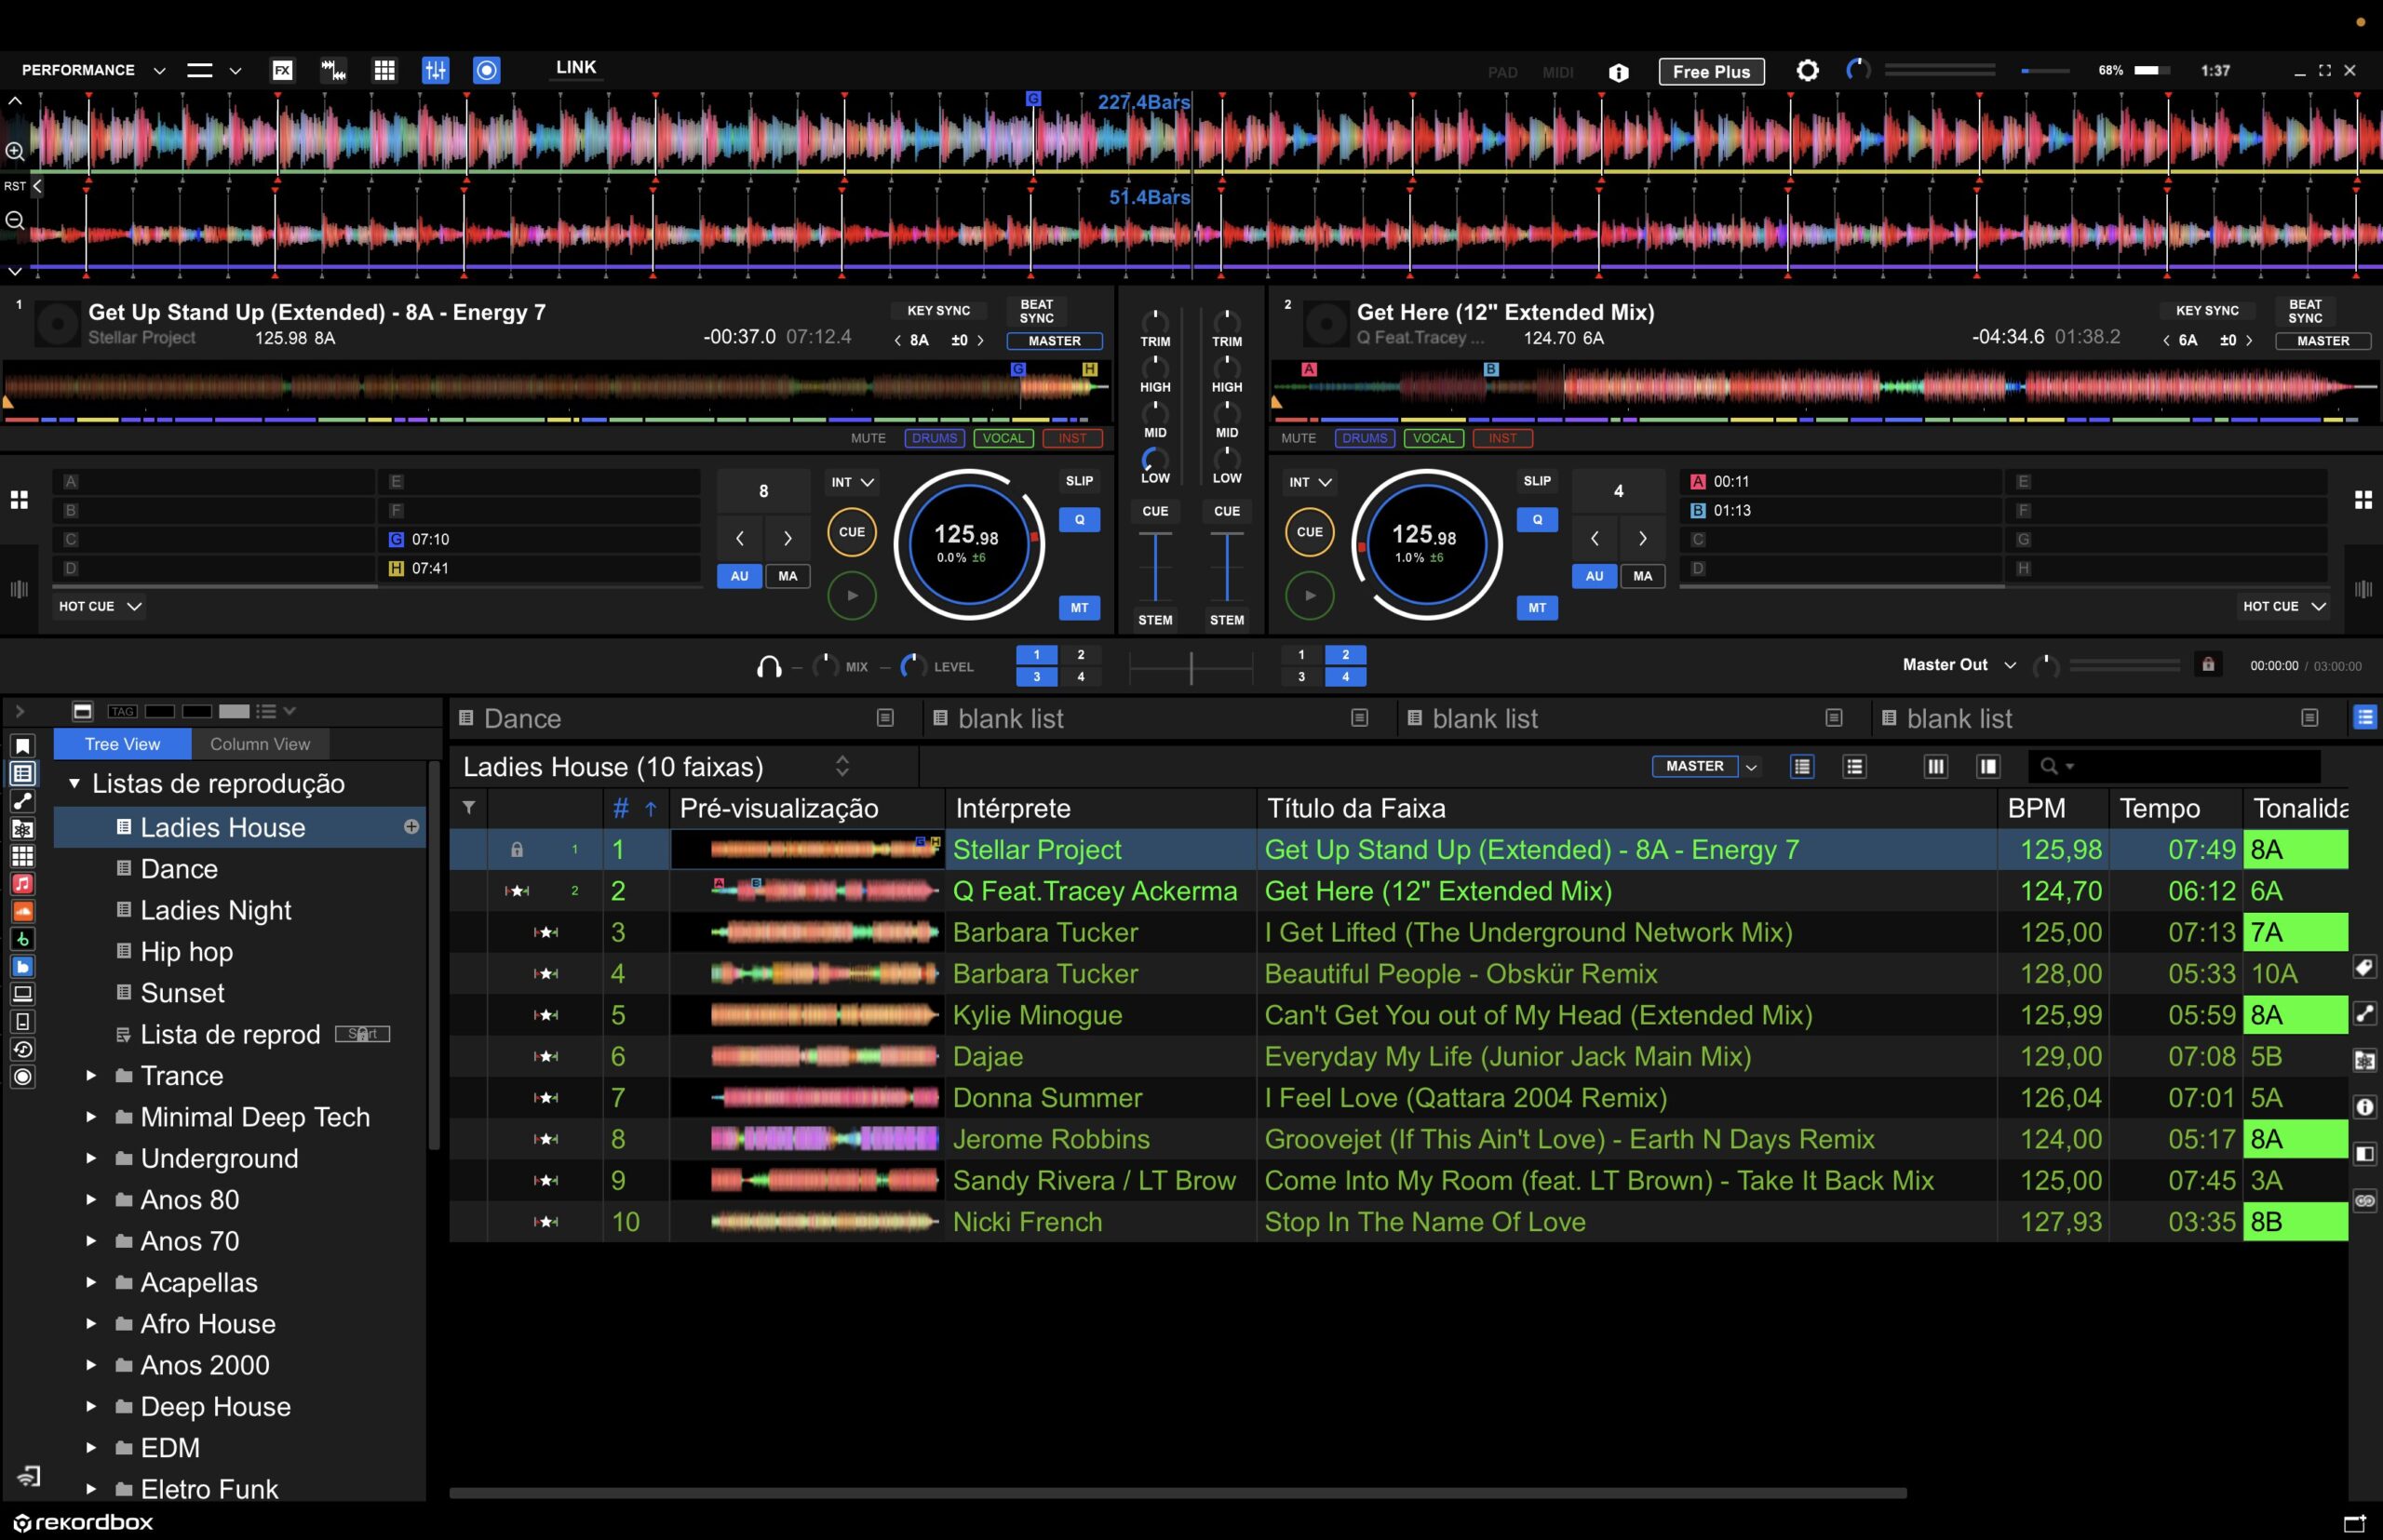The image size is (2383, 1540).
Task: Open the mixer panel icon
Action: (x=436, y=70)
